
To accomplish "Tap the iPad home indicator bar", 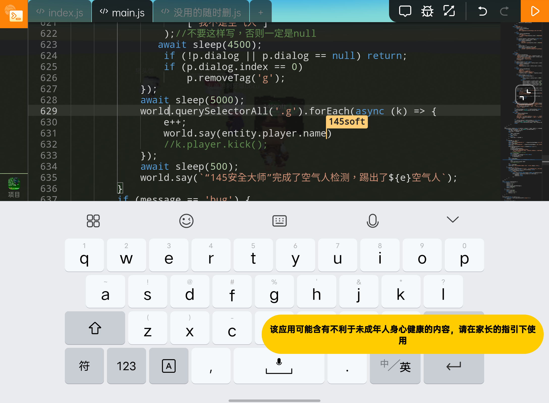I will (274, 400).
